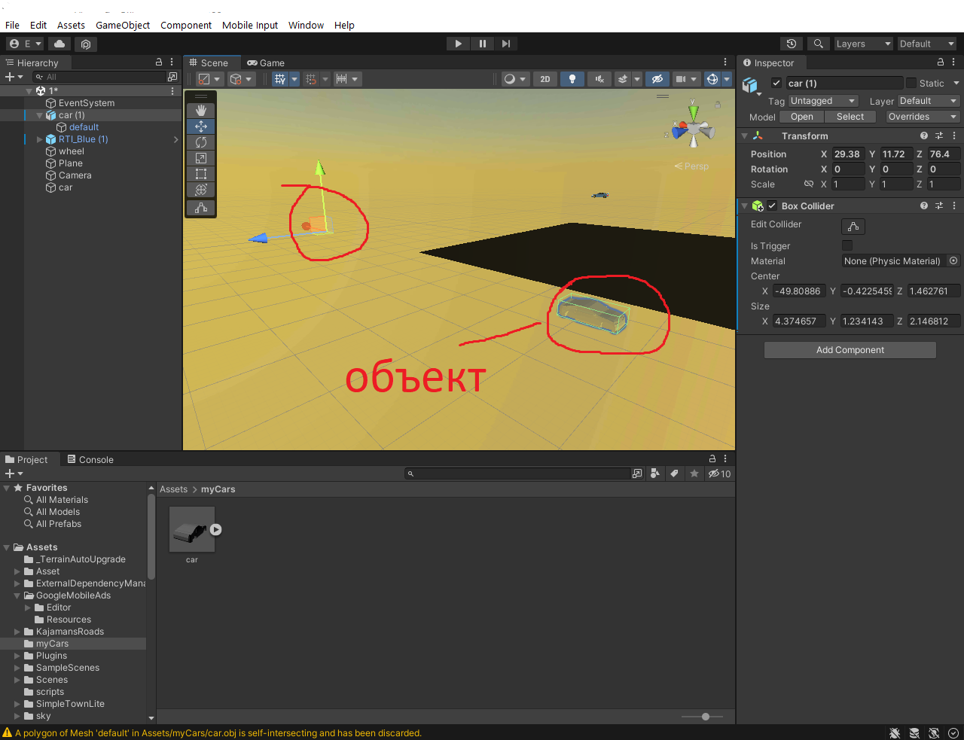Click the Hierarchy scene picker search icon

coord(172,77)
